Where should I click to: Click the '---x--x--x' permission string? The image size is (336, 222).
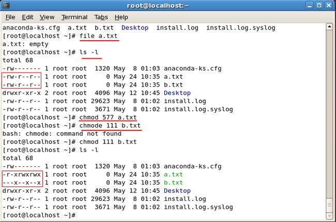click(22, 183)
